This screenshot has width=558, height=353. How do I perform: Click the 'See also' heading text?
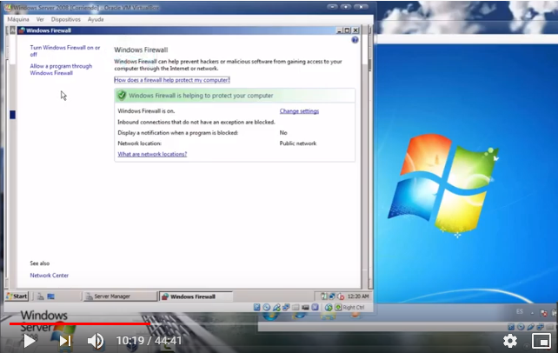pos(40,263)
